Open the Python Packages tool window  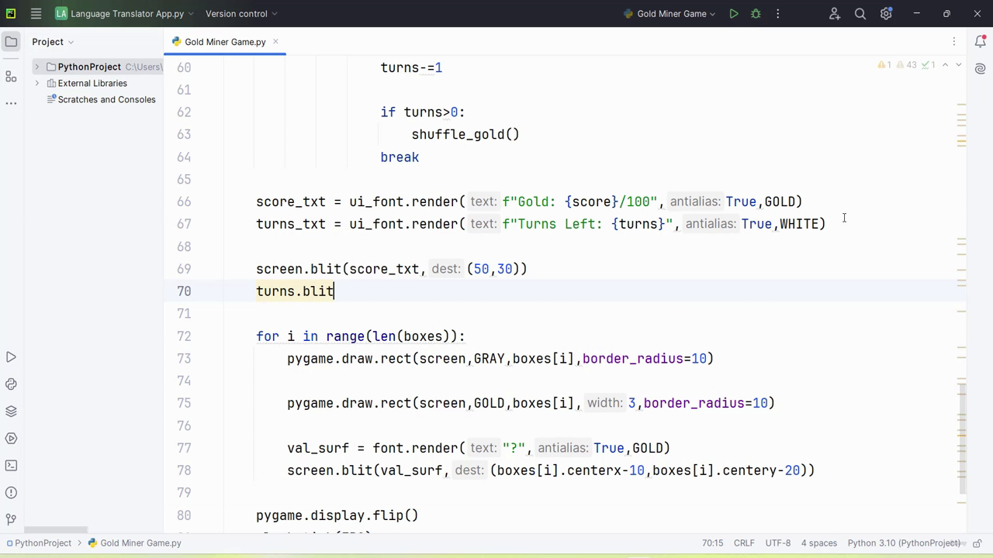click(11, 412)
